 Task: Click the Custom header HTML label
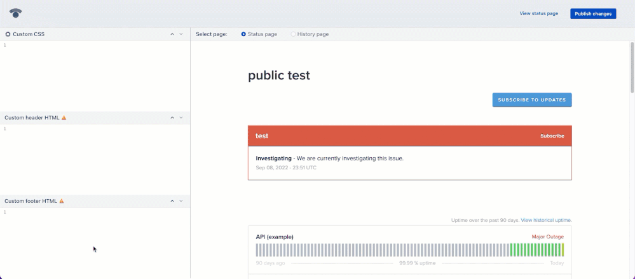pyautogui.click(x=32, y=118)
